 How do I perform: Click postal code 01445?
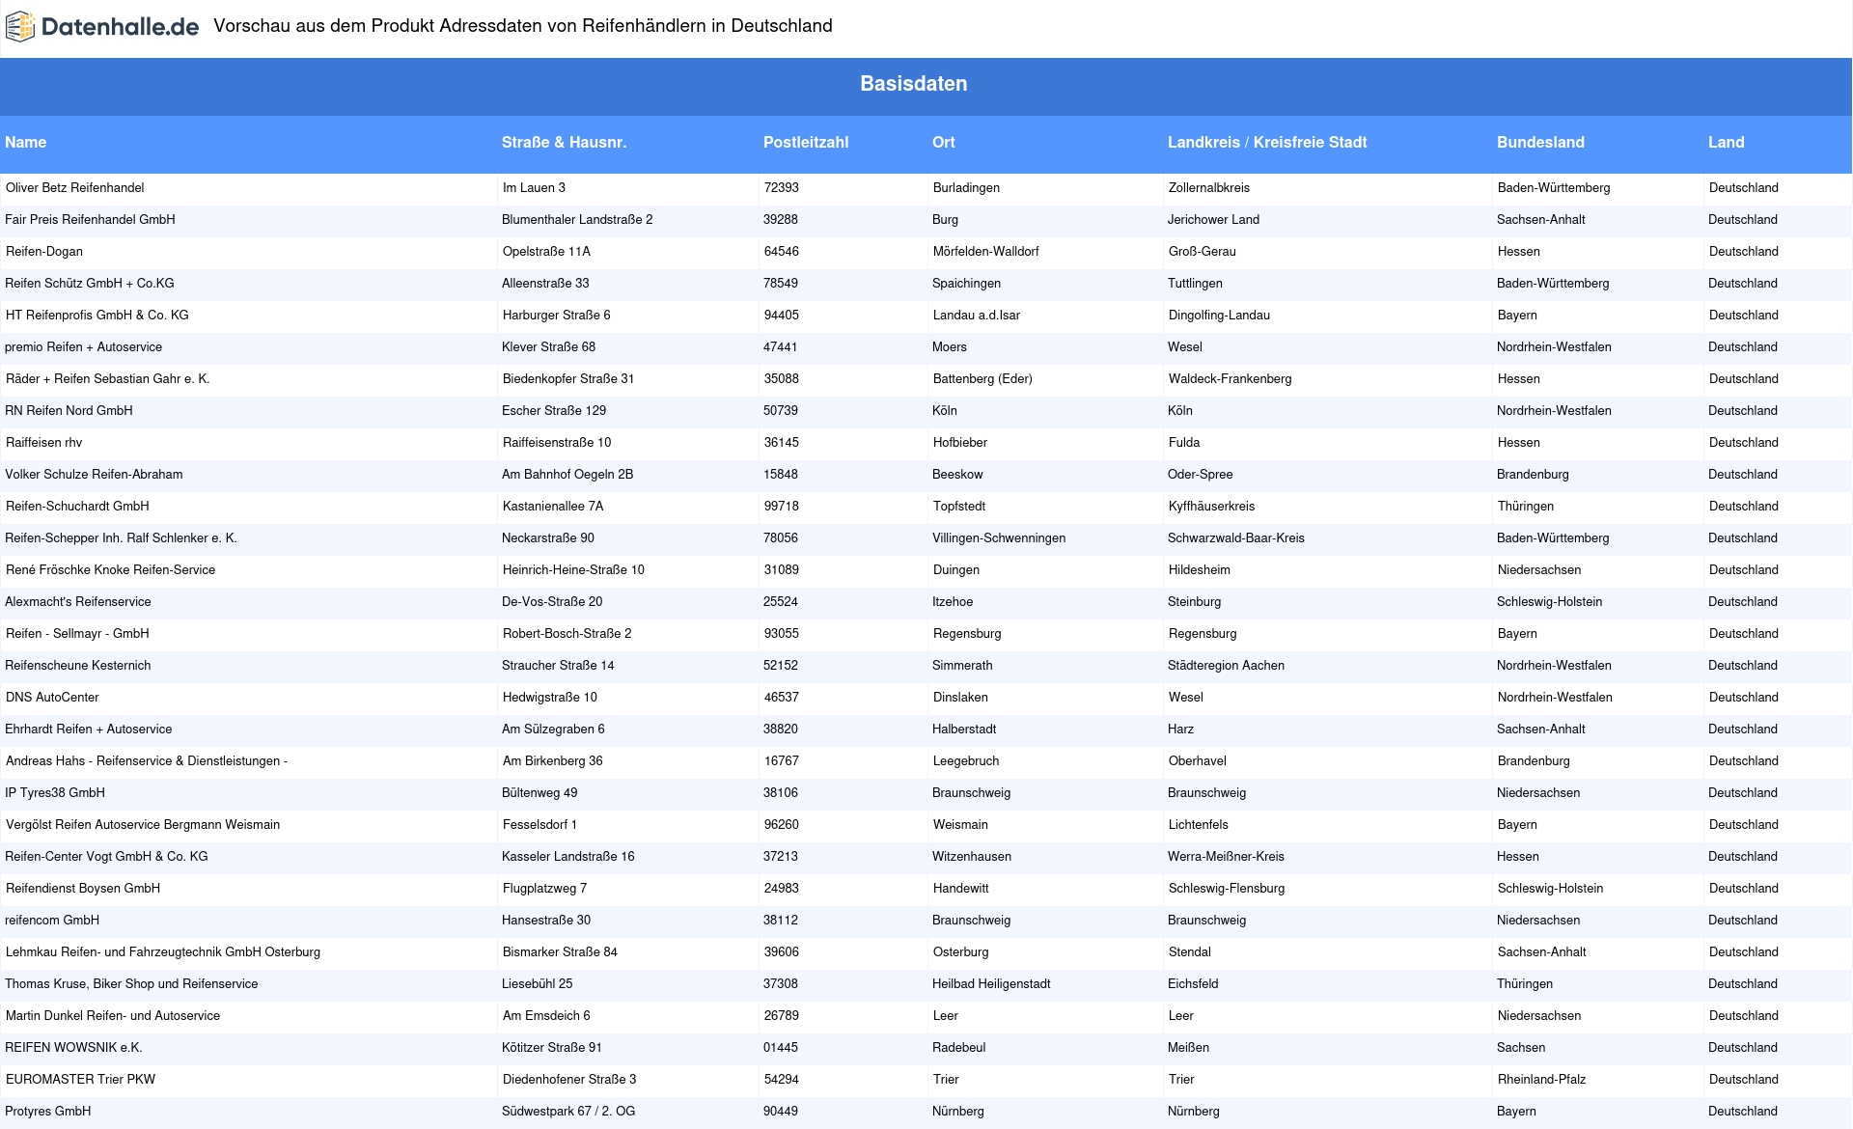click(781, 1047)
